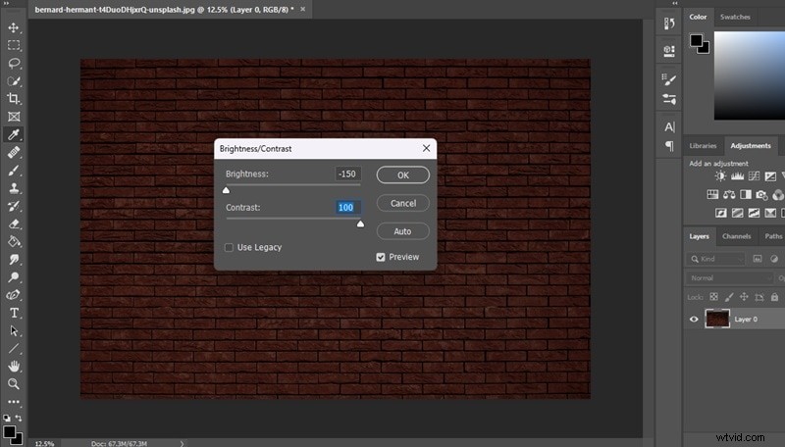Select the Clone Stamp tool
This screenshot has height=447, width=785.
[x=14, y=188]
